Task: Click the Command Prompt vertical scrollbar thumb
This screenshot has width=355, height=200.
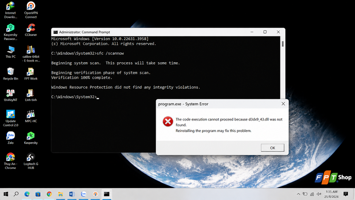Action: pyautogui.click(x=283, y=44)
